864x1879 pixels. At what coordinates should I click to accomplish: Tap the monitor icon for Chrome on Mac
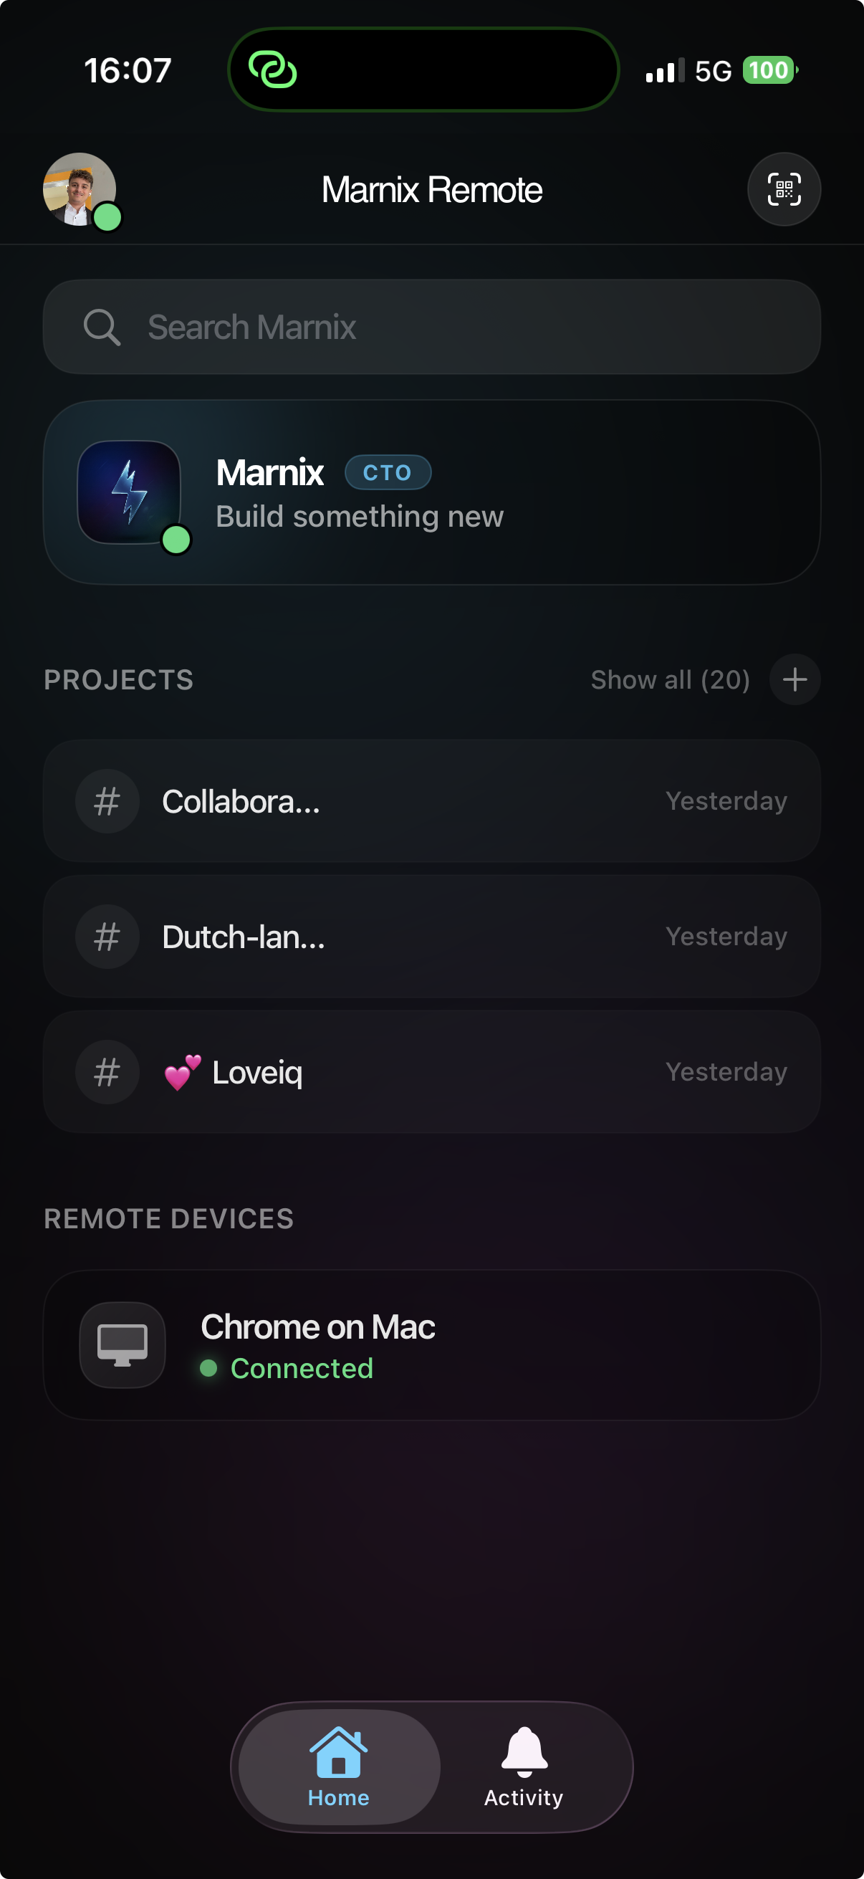click(123, 1344)
